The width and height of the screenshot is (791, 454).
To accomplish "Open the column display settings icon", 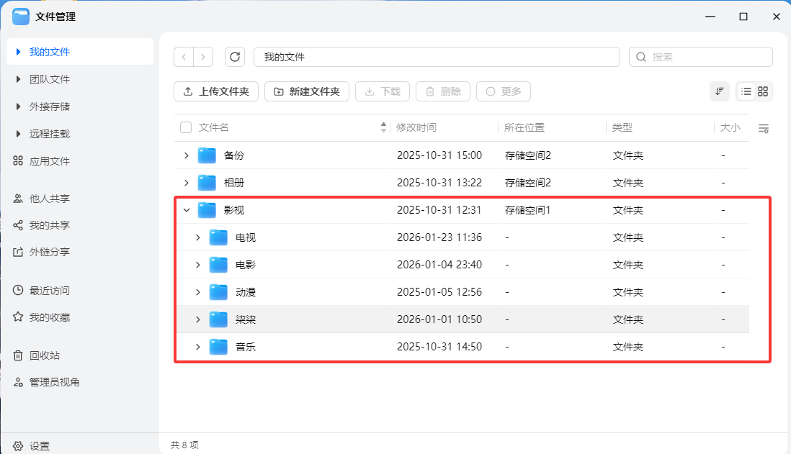I will [764, 127].
